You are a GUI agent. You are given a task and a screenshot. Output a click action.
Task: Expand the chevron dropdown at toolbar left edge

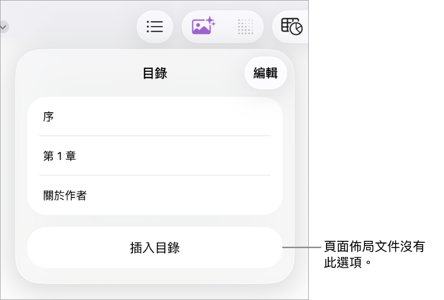tap(3, 27)
